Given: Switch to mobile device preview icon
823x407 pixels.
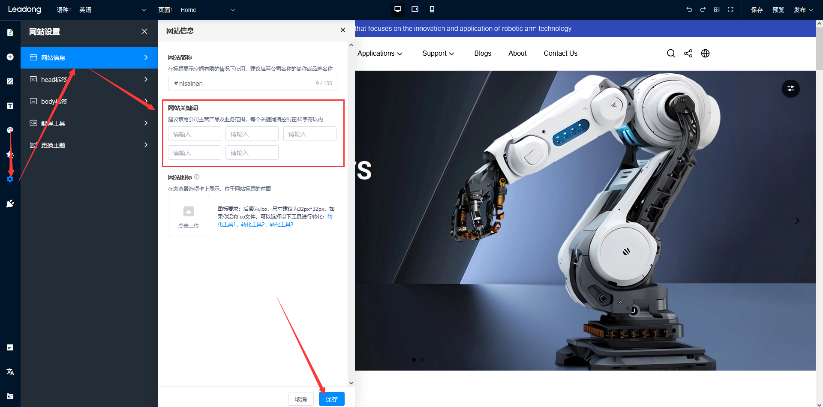Looking at the screenshot, I should [x=432, y=9].
